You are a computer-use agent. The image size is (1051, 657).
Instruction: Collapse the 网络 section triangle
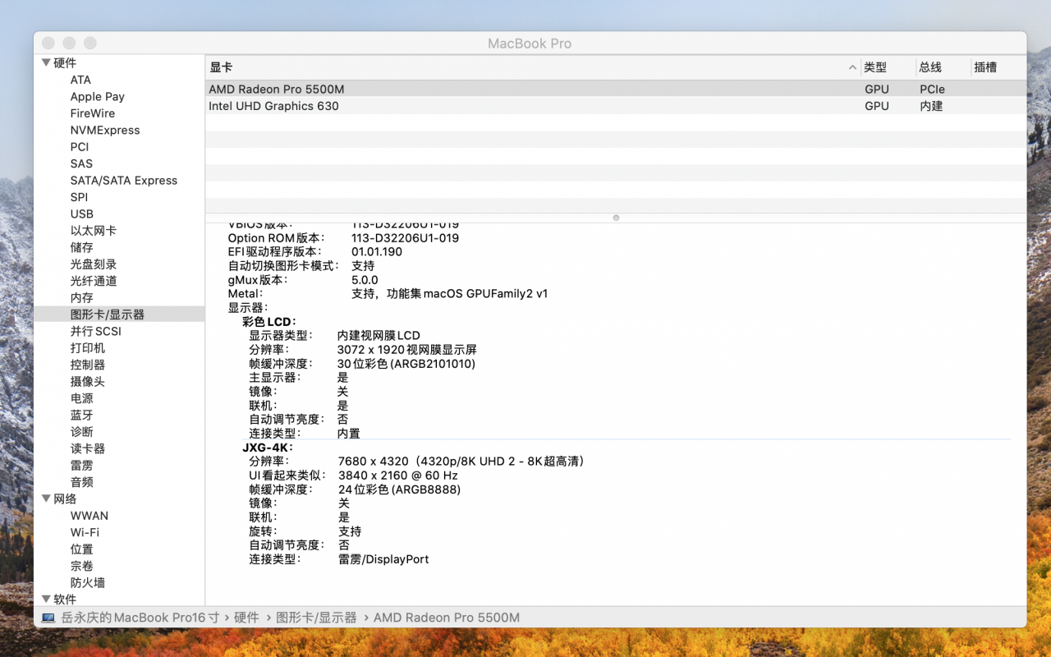pyautogui.click(x=46, y=498)
